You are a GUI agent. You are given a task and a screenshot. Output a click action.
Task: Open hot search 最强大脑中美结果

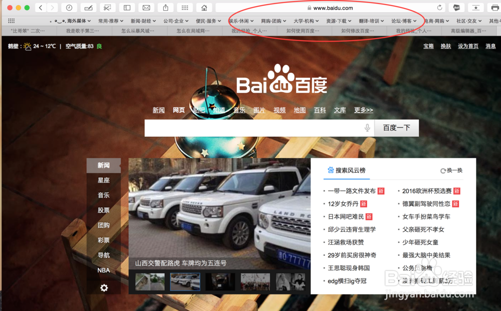[426, 255]
